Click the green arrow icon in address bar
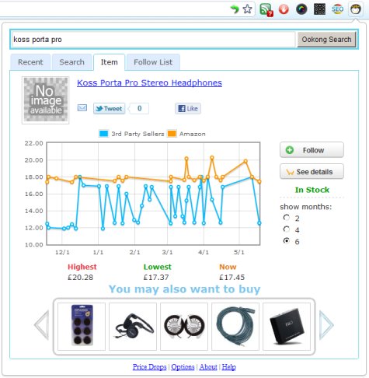The height and width of the screenshot is (378, 369). pos(235,9)
